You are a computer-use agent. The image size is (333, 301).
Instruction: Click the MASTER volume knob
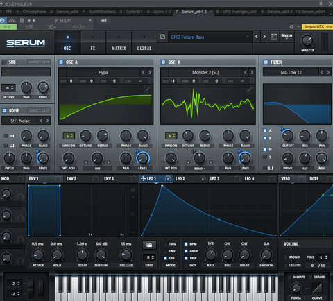point(307,41)
